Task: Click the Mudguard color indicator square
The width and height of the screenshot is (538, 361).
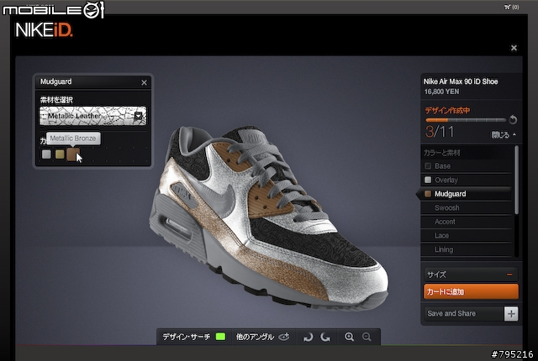Action: click(x=428, y=194)
